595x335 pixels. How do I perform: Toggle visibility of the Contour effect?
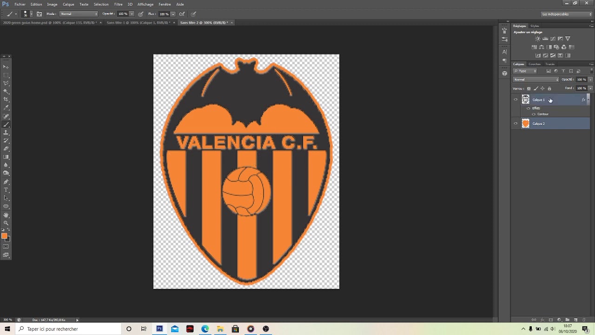coord(534,114)
